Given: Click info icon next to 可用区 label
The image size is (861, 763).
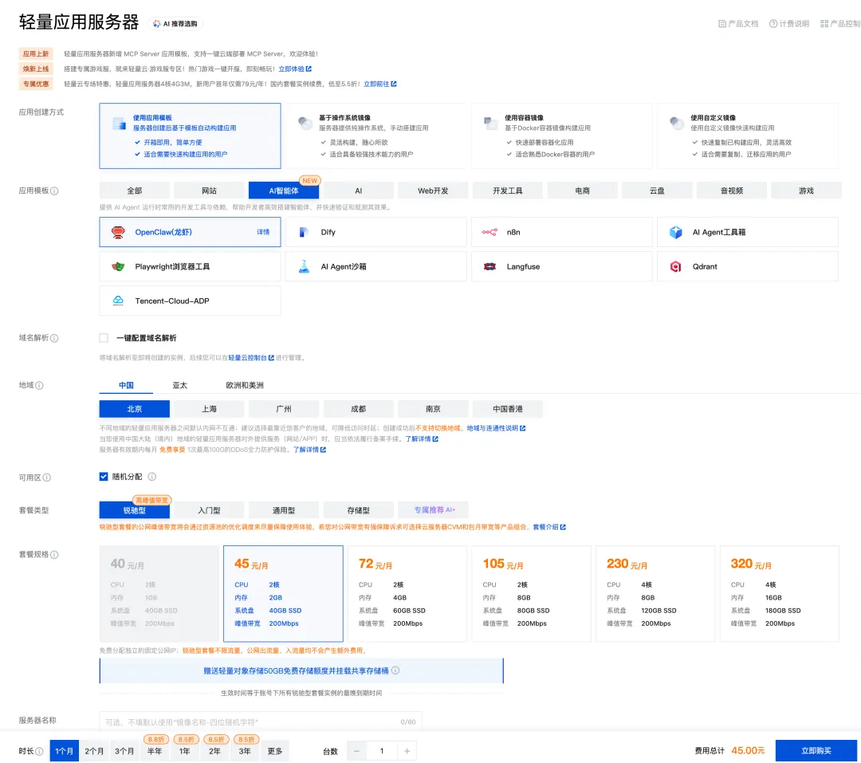Looking at the screenshot, I should [x=47, y=478].
